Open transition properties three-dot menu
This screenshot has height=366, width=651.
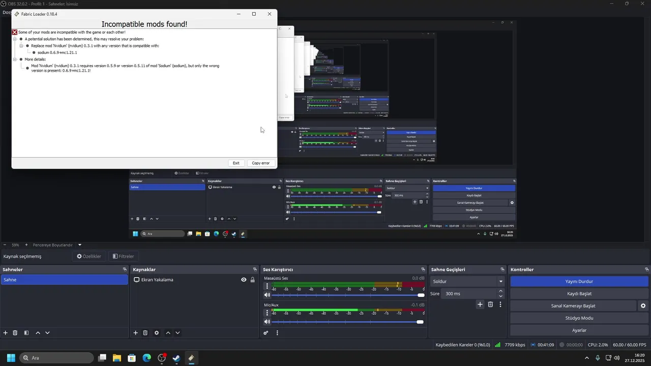[500, 304]
